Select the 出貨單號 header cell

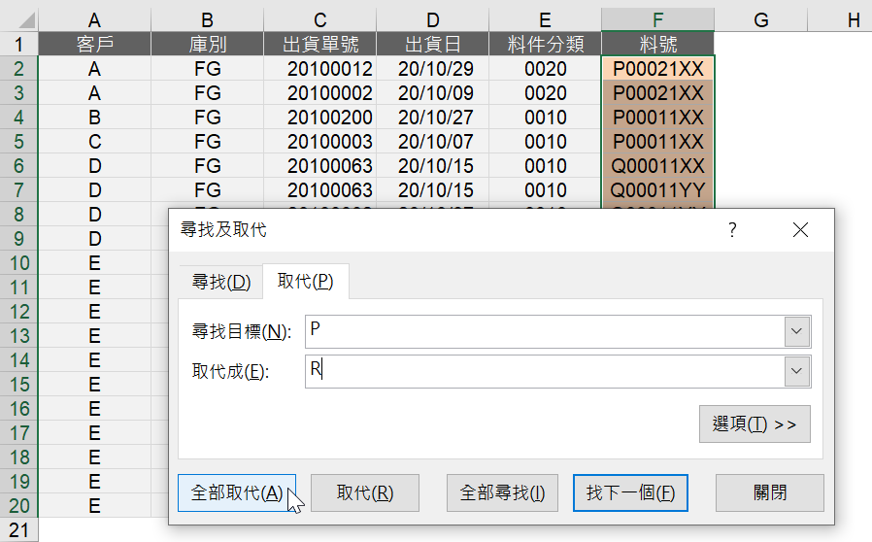(x=320, y=44)
